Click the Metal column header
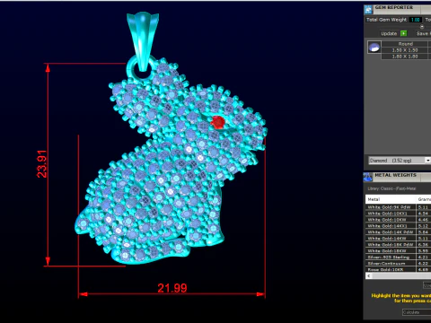The height and width of the screenshot is (323, 431). (x=391, y=199)
